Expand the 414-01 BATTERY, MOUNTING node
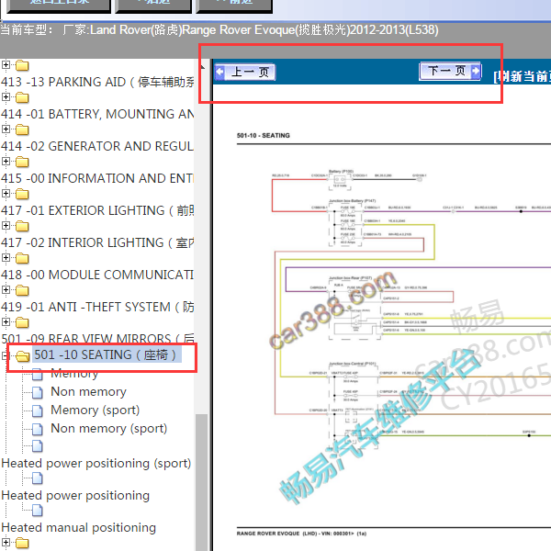The height and width of the screenshot is (551, 551). (6, 97)
